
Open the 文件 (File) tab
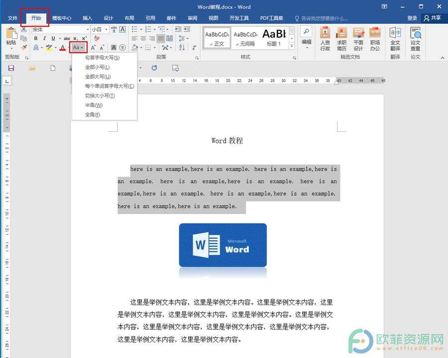point(12,18)
